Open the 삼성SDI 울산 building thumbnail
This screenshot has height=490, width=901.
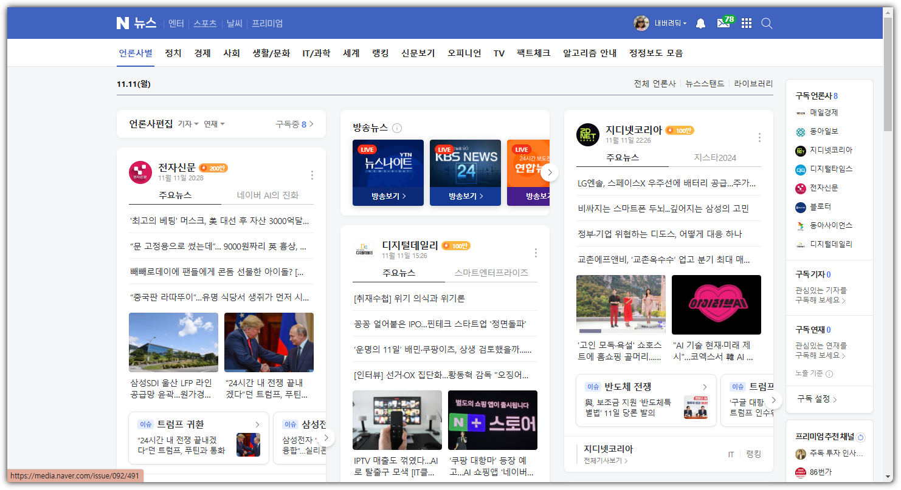173,342
